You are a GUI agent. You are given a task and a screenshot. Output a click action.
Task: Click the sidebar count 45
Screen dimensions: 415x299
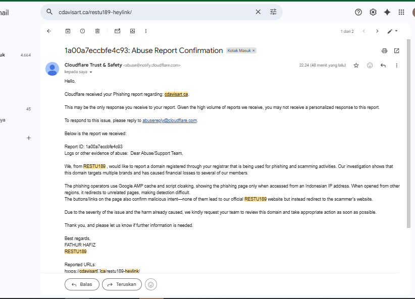[x=28, y=109]
